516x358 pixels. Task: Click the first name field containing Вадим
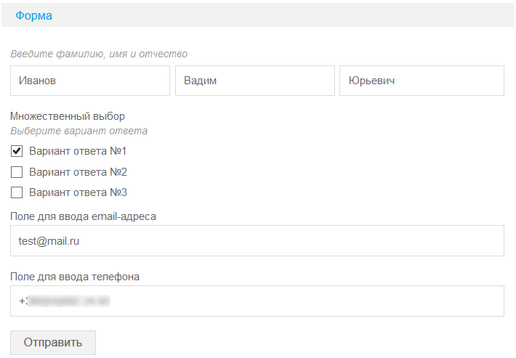coord(254,81)
